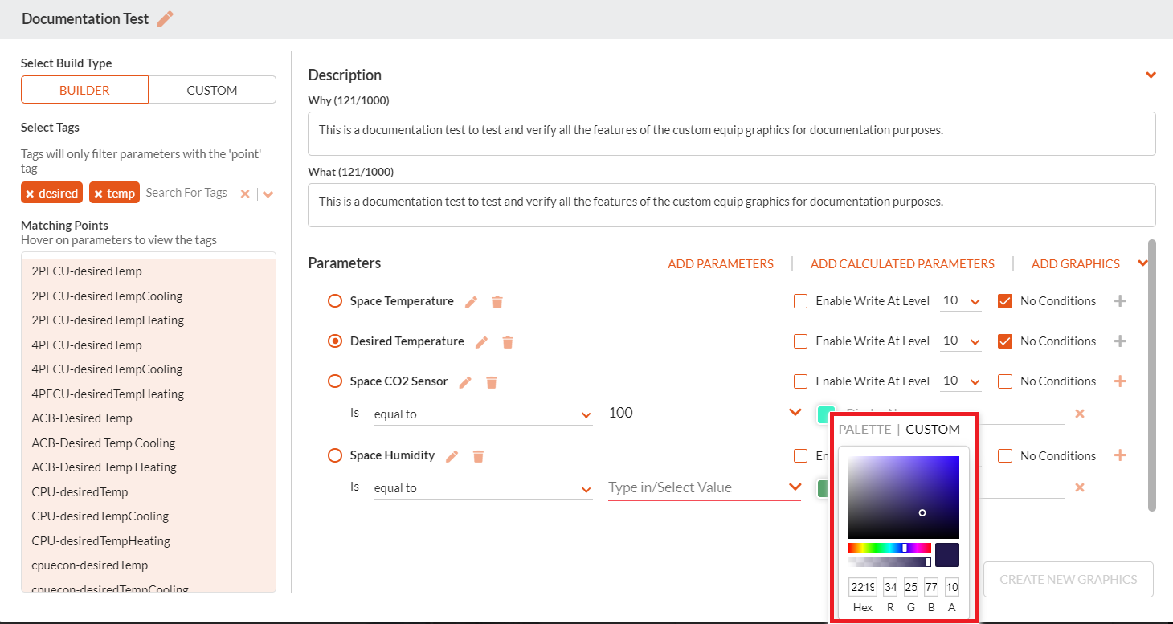Remove the desired tag
Screen dimensions: 1173x624
pos(30,194)
